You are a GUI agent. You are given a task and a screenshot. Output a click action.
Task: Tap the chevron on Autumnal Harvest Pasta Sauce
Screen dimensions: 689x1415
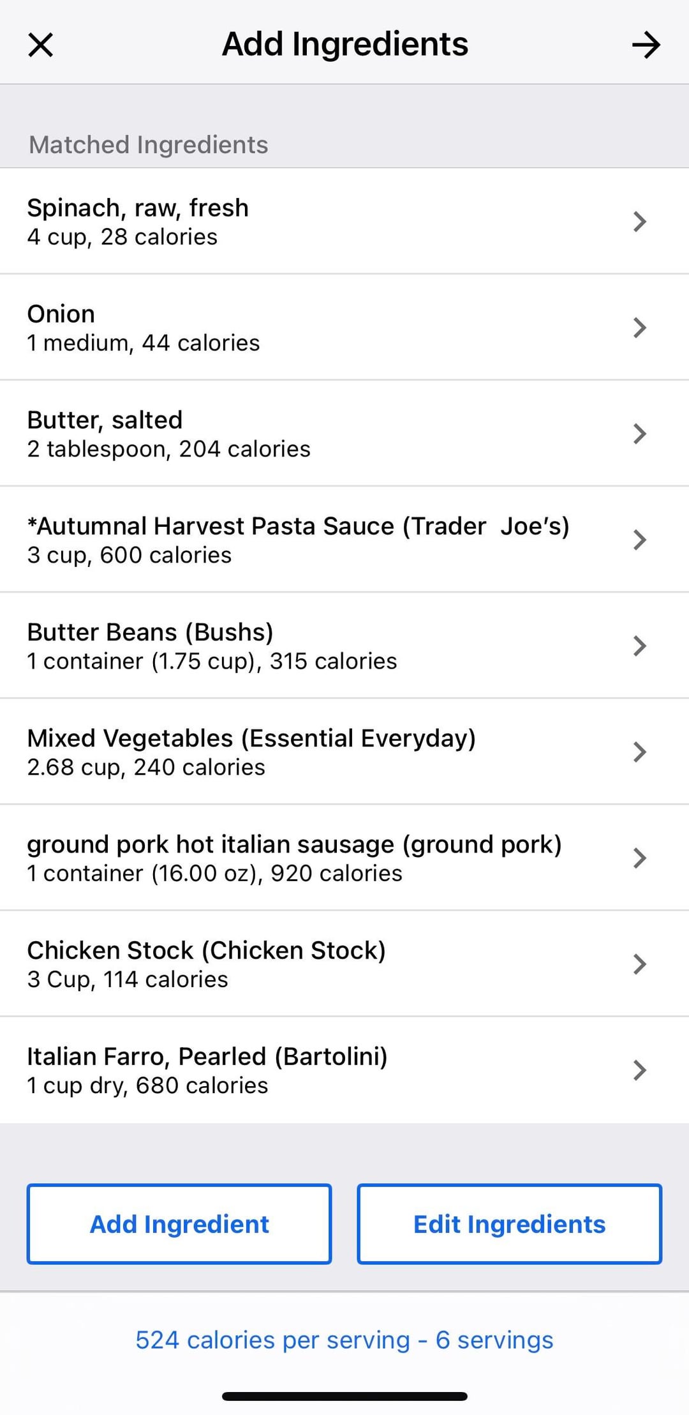[x=639, y=540]
